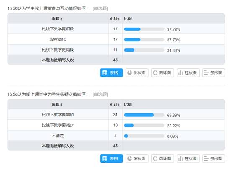Click the 不清楚 option row
The image size is (232, 171).
pyautogui.click(x=116, y=136)
